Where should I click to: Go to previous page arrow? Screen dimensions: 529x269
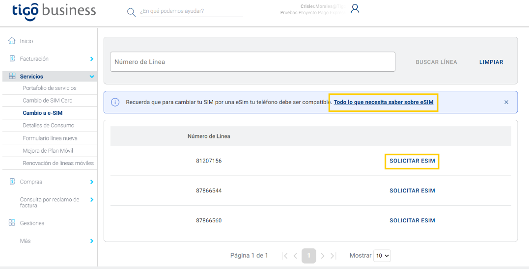295,256
